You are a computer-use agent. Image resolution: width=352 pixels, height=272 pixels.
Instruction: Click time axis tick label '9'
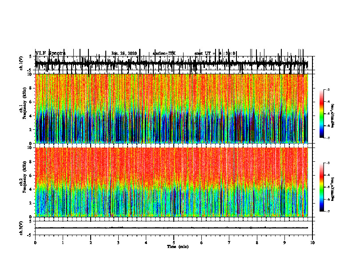(x=284, y=243)
